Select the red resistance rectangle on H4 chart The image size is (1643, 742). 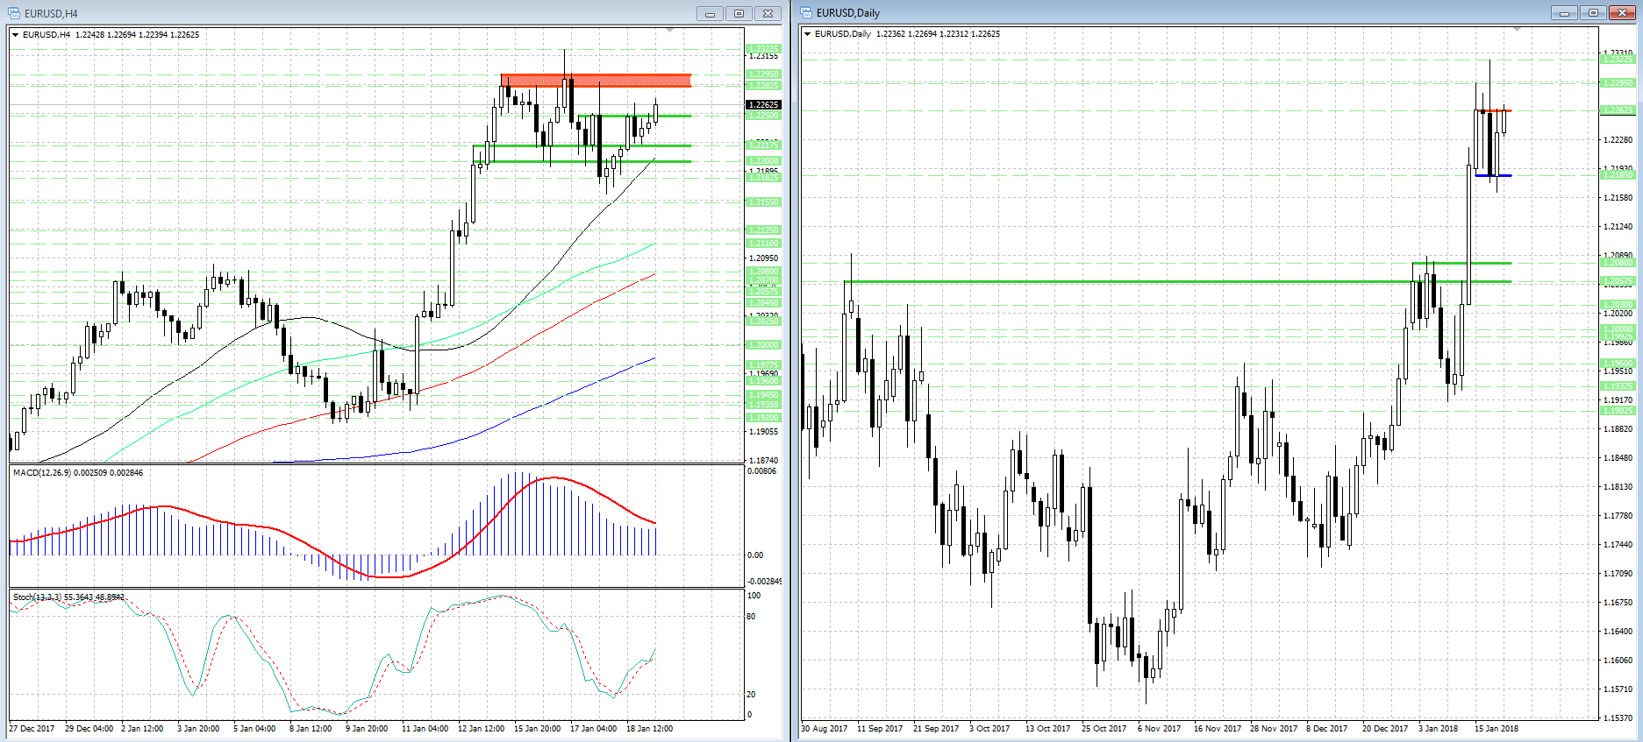pyautogui.click(x=596, y=81)
